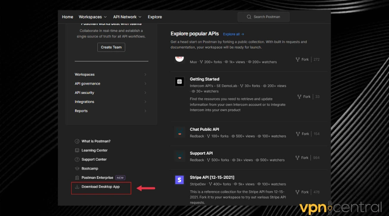Select the API governance item

pyautogui.click(x=88, y=83)
